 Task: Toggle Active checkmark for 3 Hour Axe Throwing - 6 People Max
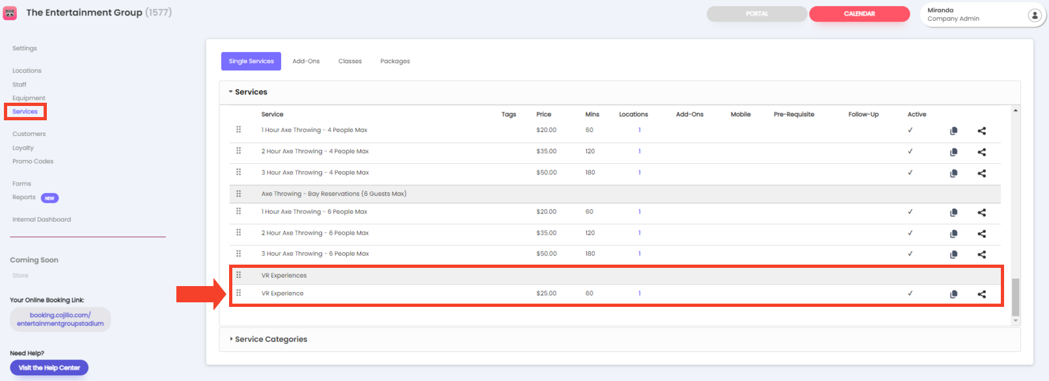[x=910, y=254]
